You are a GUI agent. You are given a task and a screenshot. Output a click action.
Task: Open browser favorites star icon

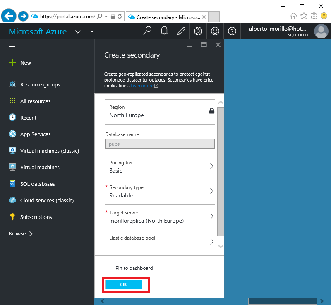(304, 16)
